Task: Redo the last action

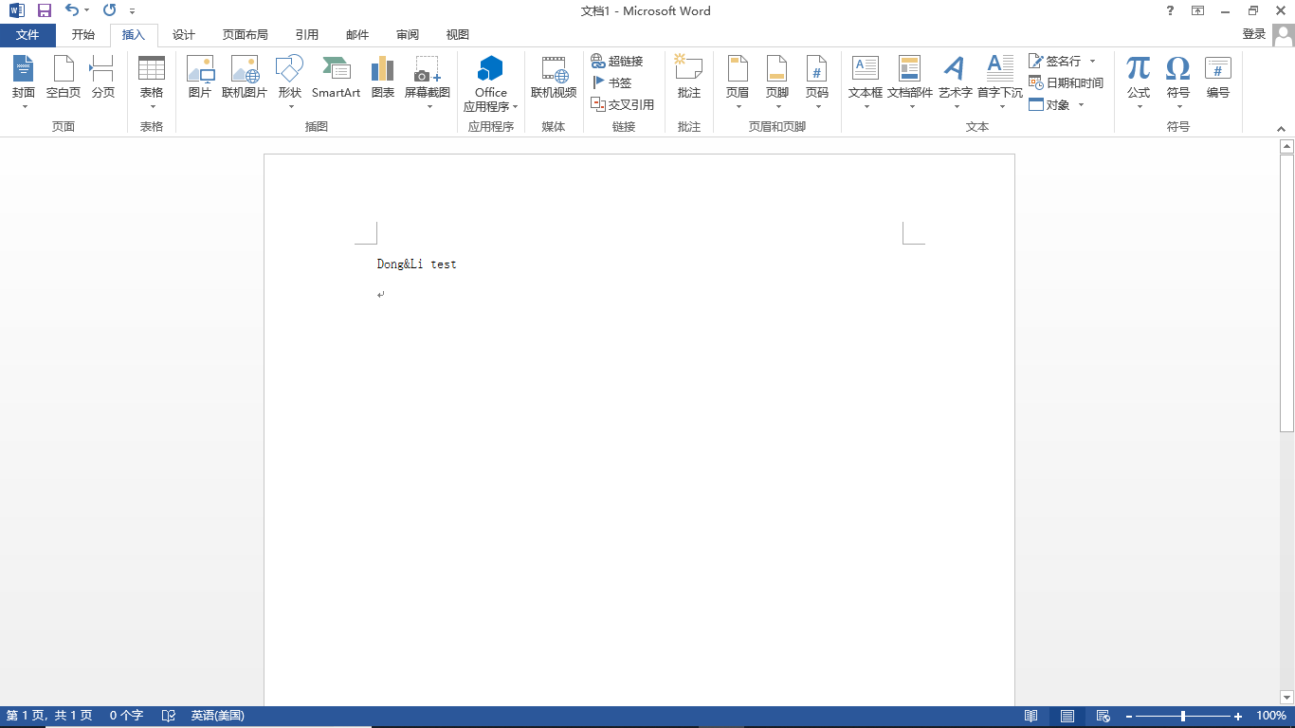Action: [109, 10]
